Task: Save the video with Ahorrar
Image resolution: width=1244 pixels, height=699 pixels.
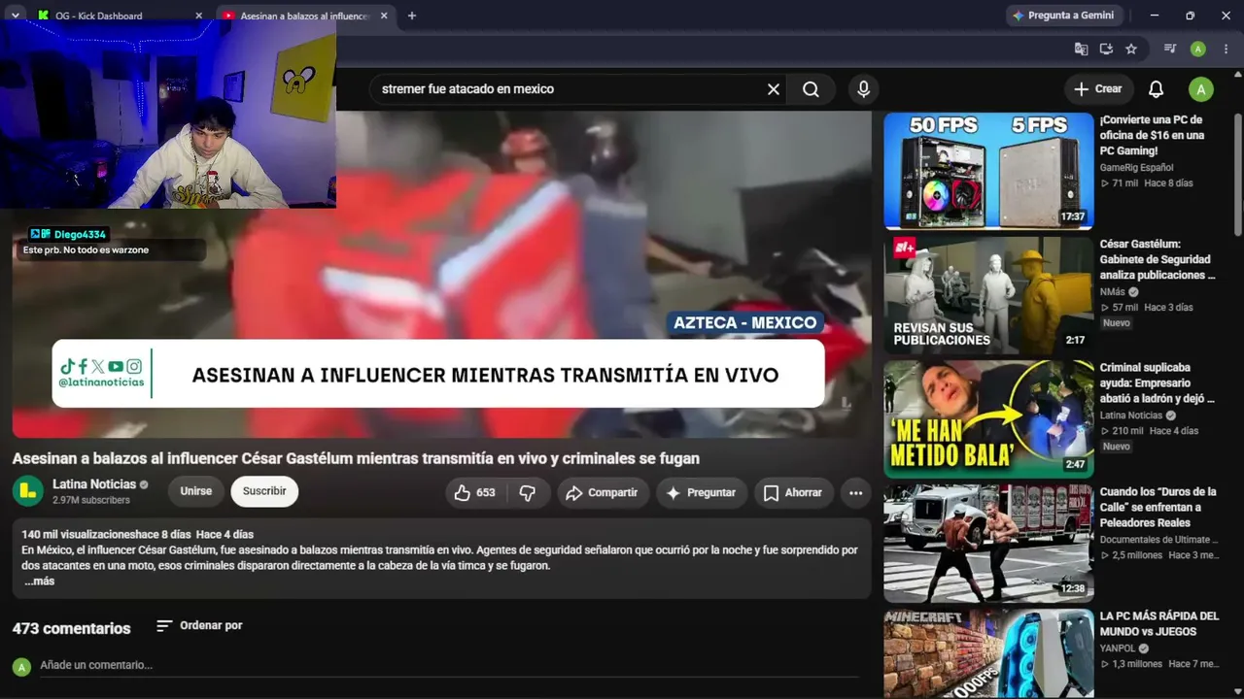Action: tap(793, 492)
